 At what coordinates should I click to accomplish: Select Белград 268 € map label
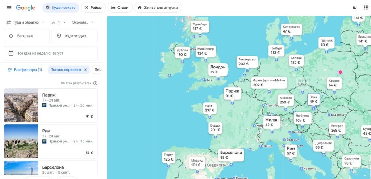[x=337, y=128]
